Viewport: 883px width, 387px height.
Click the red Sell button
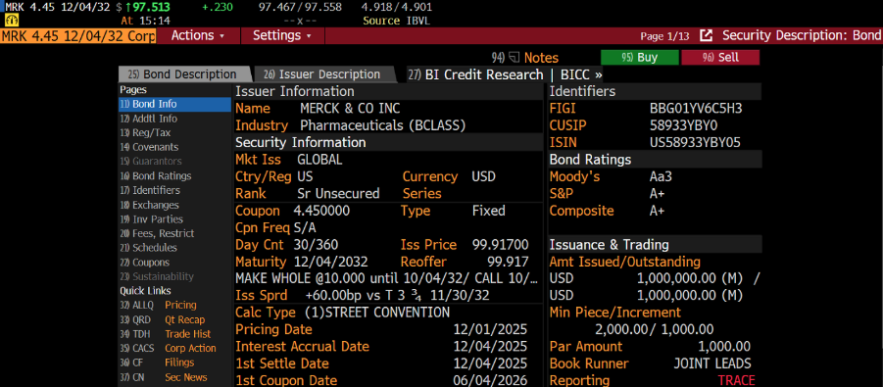tap(720, 58)
